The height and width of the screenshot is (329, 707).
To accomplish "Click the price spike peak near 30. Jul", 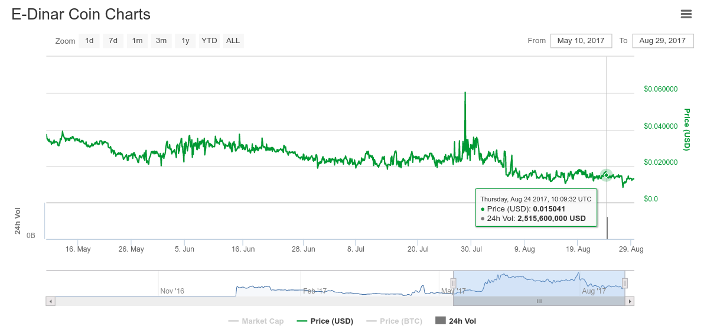I will [x=465, y=92].
